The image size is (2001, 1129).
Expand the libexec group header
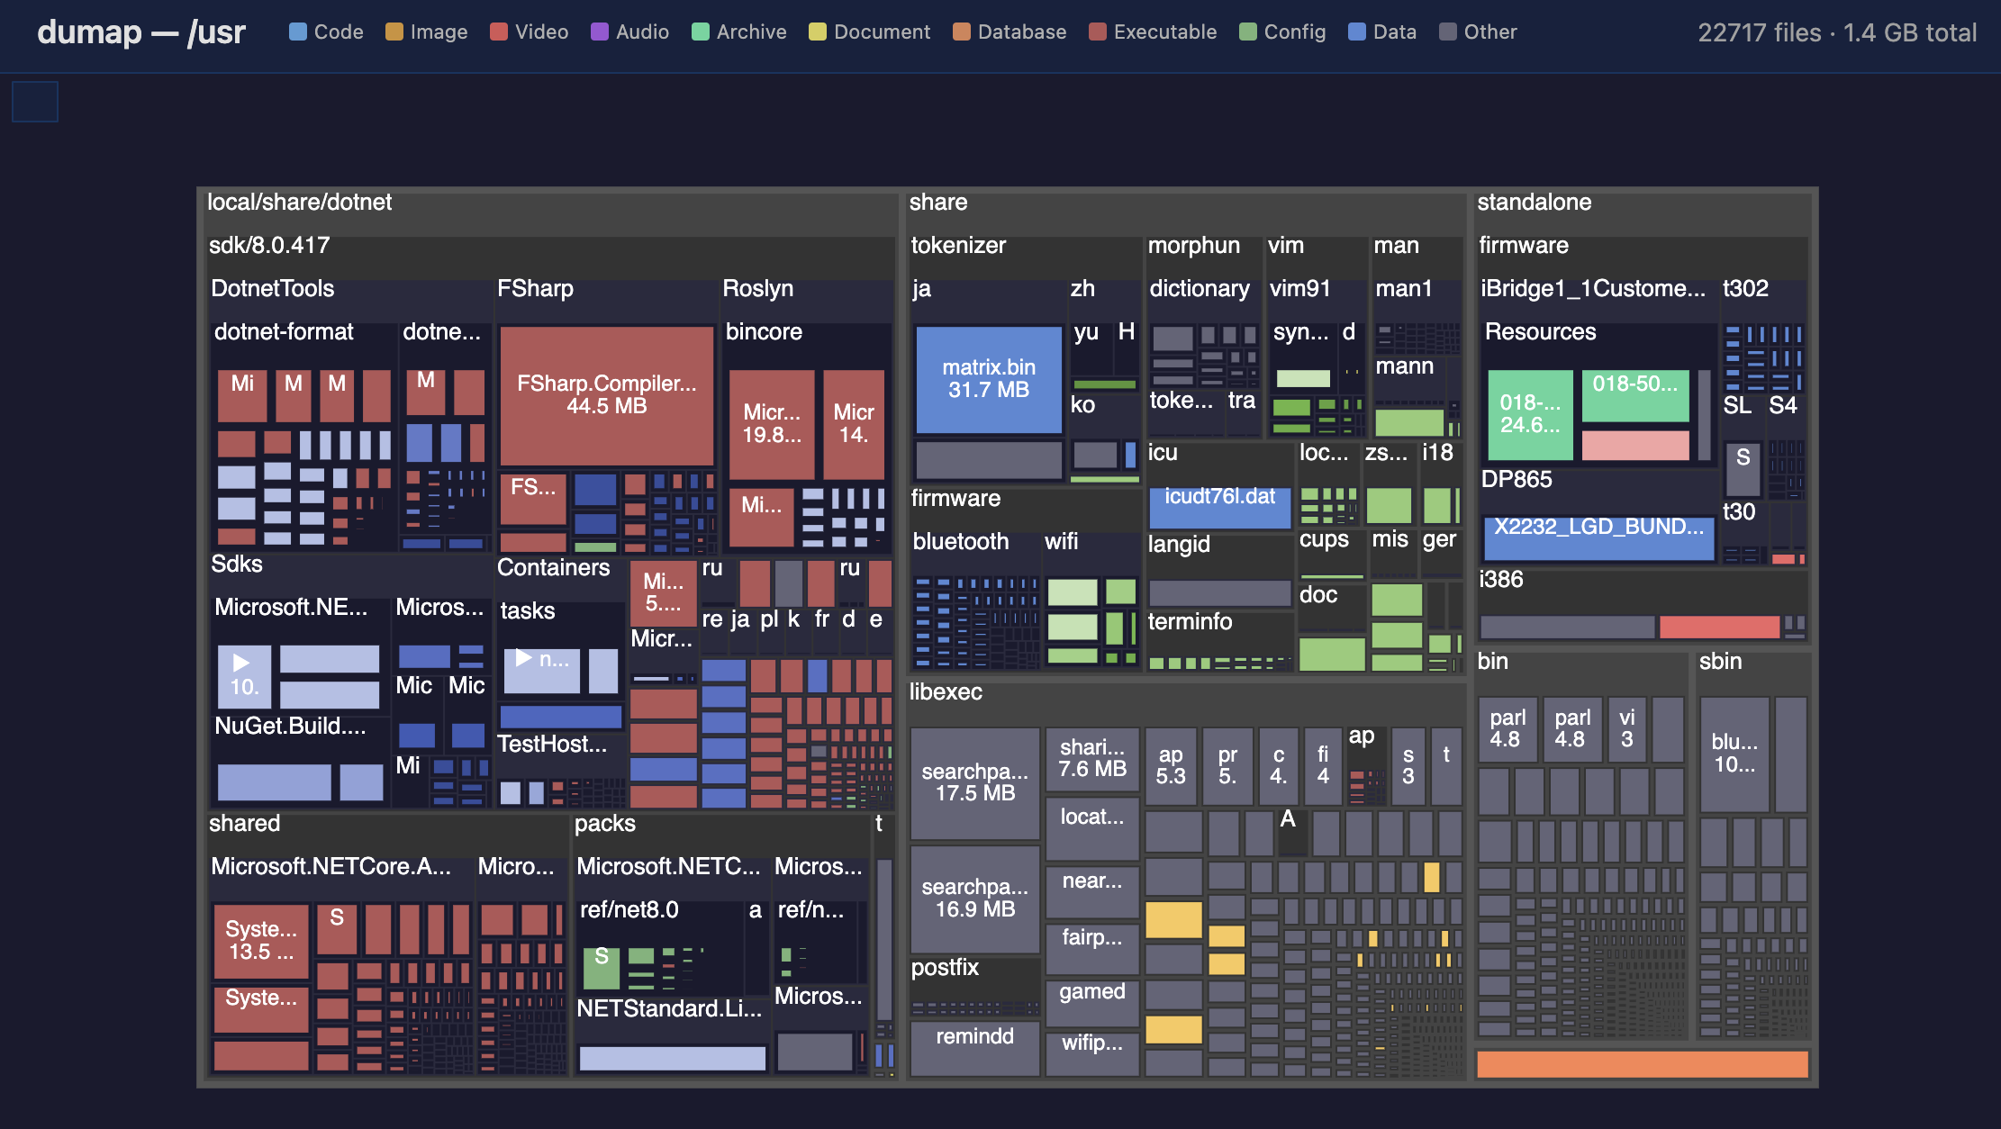946,692
